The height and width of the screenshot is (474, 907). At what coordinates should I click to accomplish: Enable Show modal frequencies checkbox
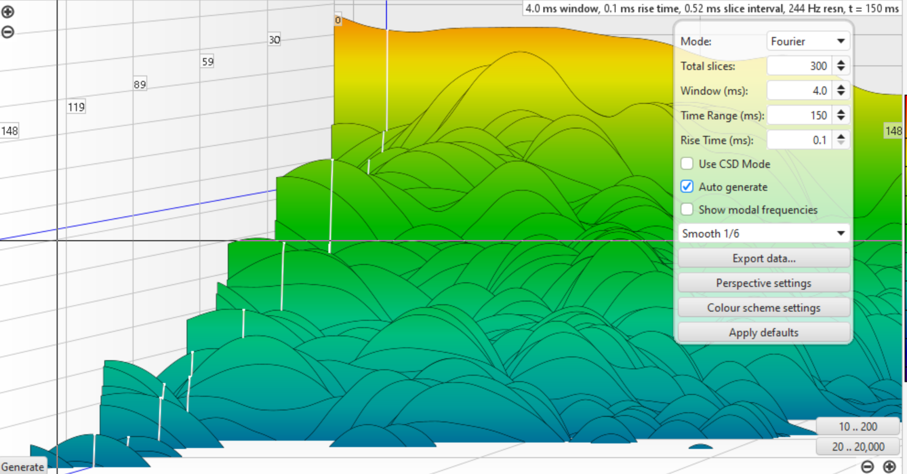point(687,209)
